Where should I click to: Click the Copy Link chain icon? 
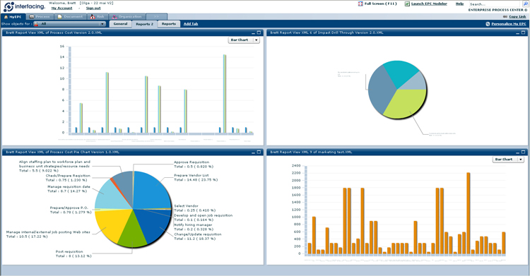(505, 16)
